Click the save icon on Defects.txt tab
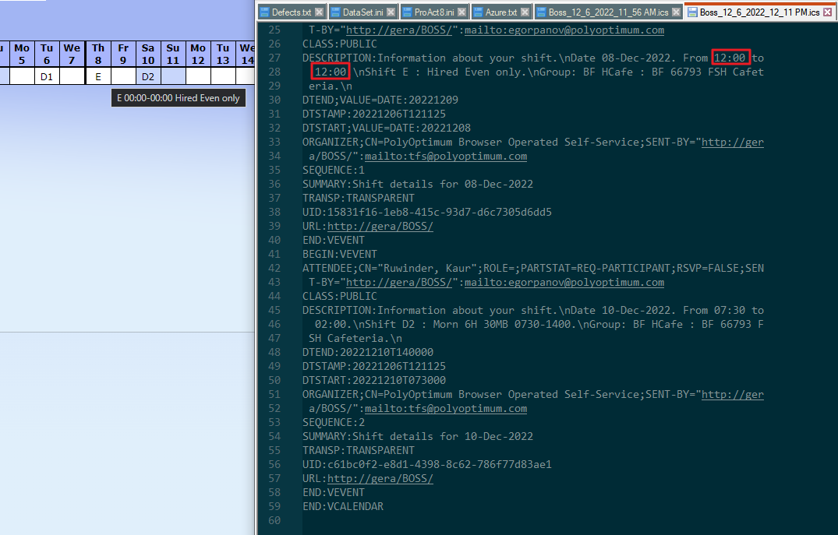The image size is (838, 535). click(x=264, y=12)
